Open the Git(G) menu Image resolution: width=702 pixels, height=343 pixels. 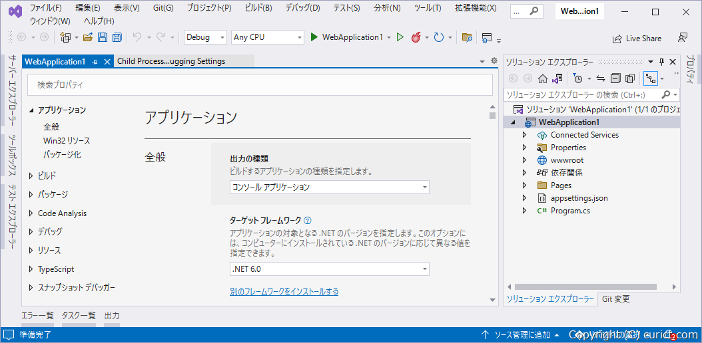[x=163, y=8]
